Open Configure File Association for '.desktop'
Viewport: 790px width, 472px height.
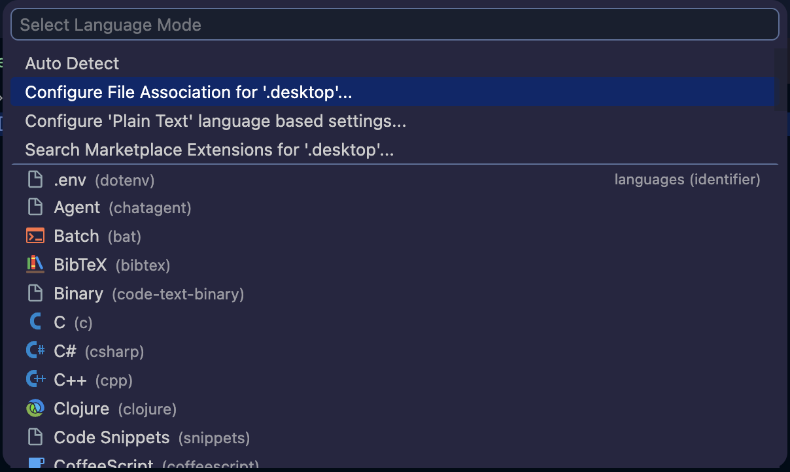pos(392,92)
